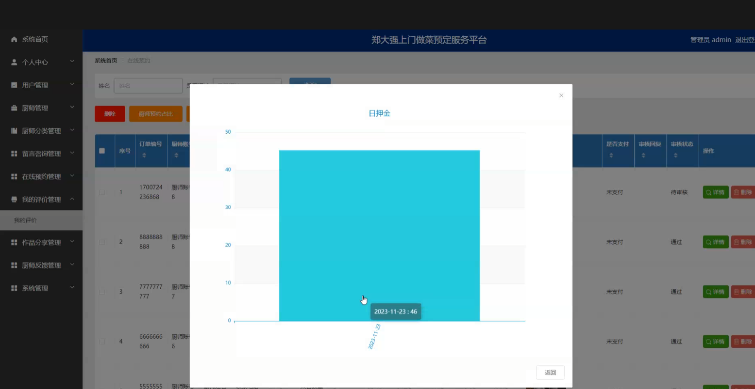The height and width of the screenshot is (389, 755).
Task: Open 详情 for row 3
Action: point(716,292)
